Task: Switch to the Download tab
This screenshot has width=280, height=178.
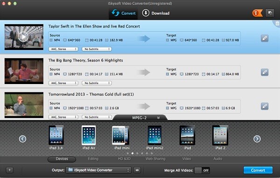Action: tap(156, 13)
